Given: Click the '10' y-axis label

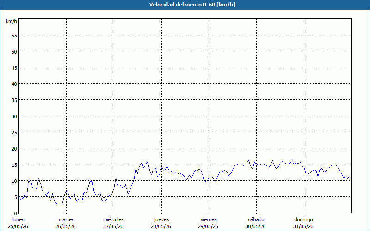Looking at the screenshot, I should 14,181.
